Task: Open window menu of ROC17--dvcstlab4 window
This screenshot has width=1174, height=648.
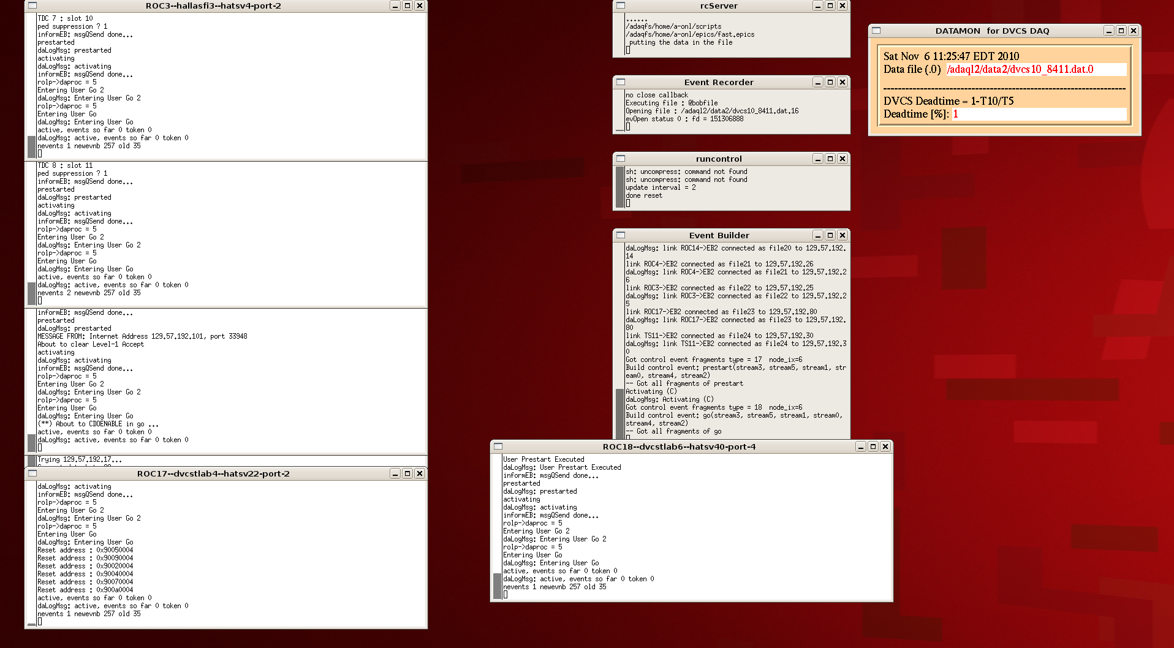Action: 32,473
